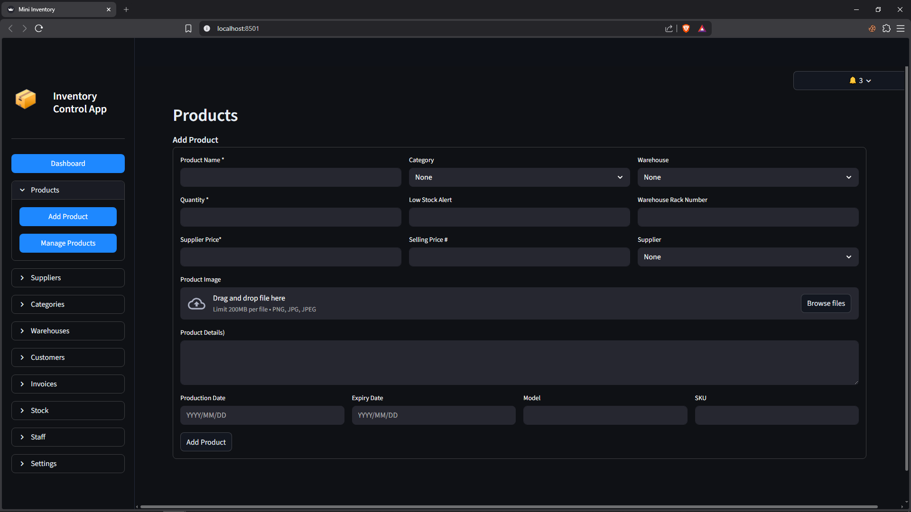This screenshot has width=911, height=512.
Task: Click the Production Date input field
Action: (x=262, y=415)
